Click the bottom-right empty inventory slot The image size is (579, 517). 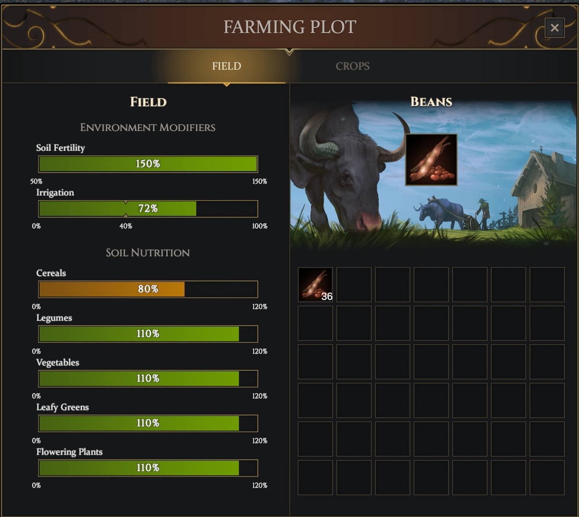[547, 477]
